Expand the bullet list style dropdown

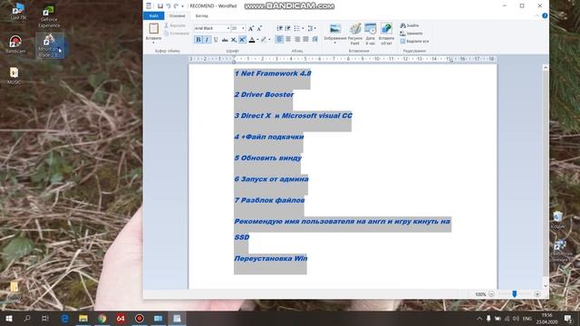tap(303, 28)
